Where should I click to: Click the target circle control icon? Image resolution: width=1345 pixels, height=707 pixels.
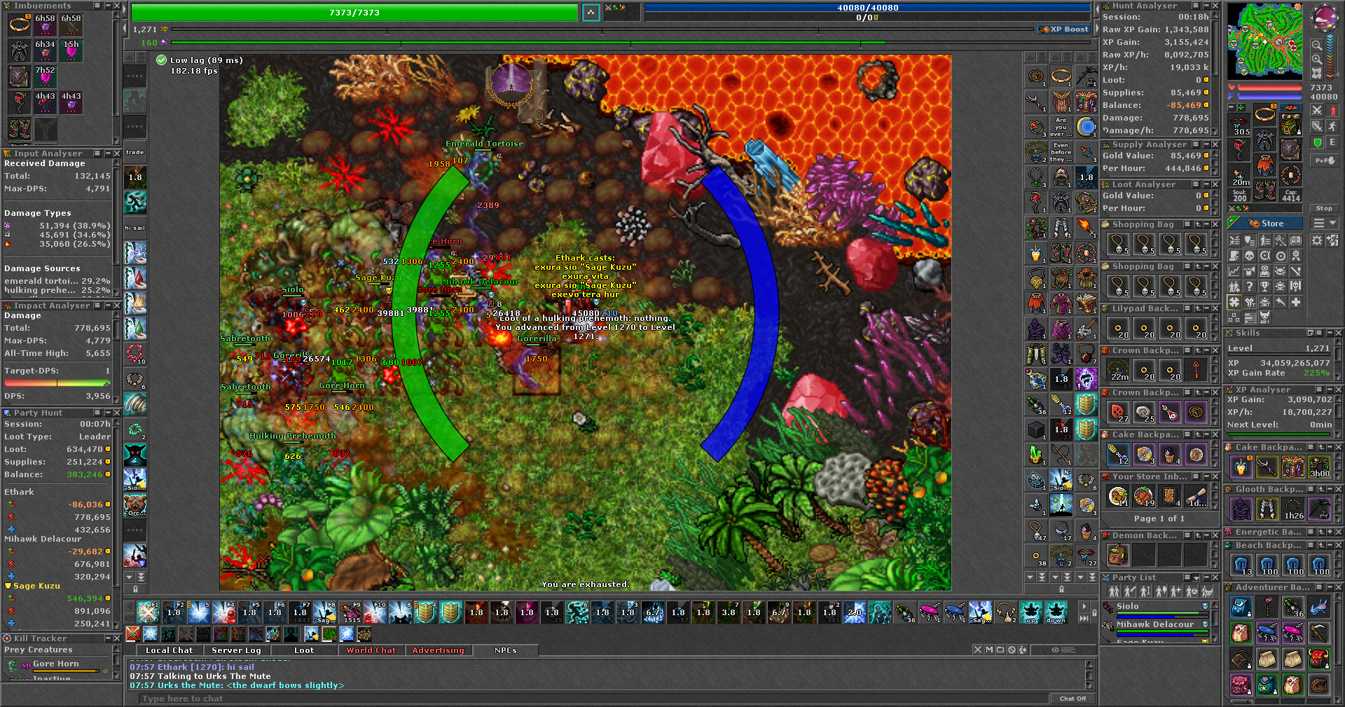1281,256
